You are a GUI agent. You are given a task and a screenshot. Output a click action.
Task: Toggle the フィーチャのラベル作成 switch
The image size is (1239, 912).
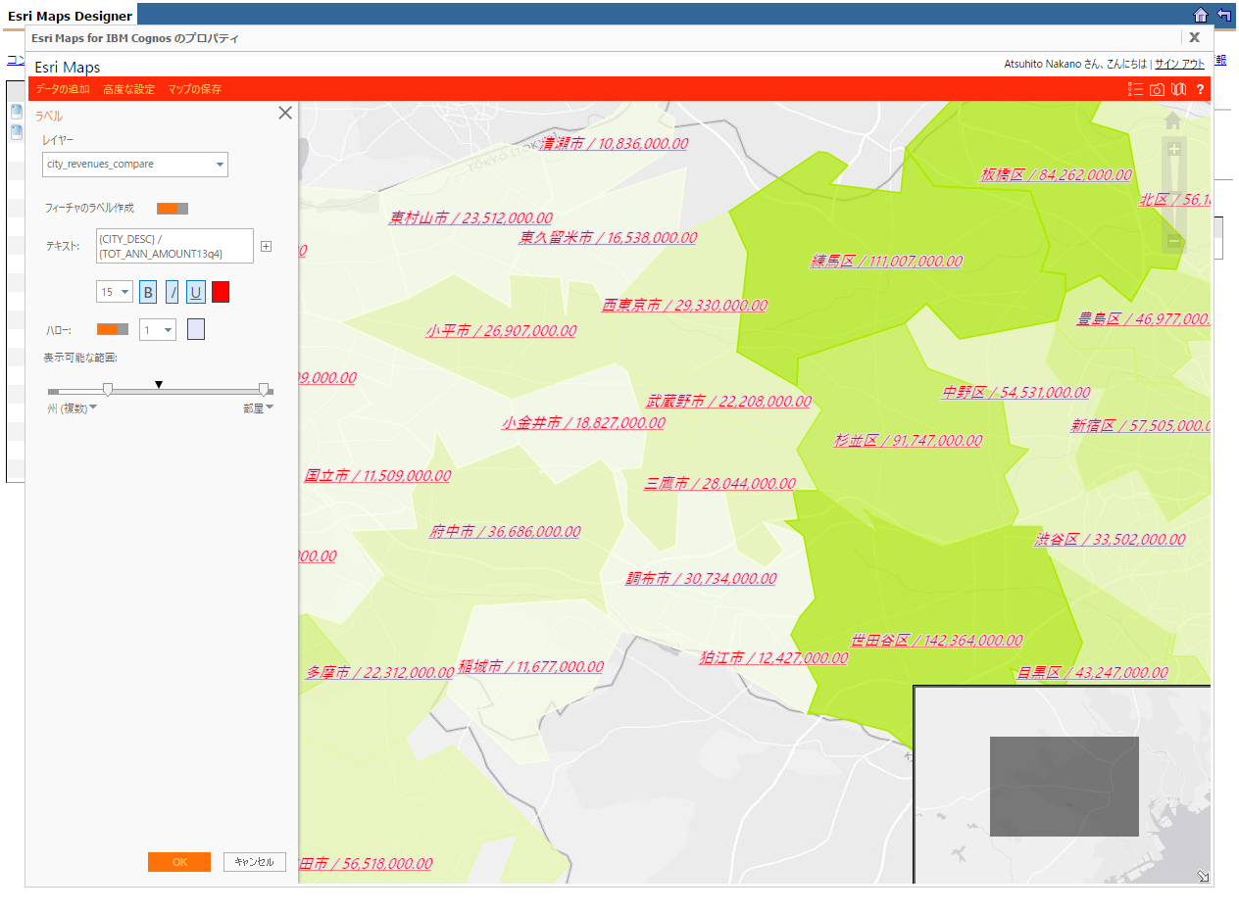pos(173,208)
